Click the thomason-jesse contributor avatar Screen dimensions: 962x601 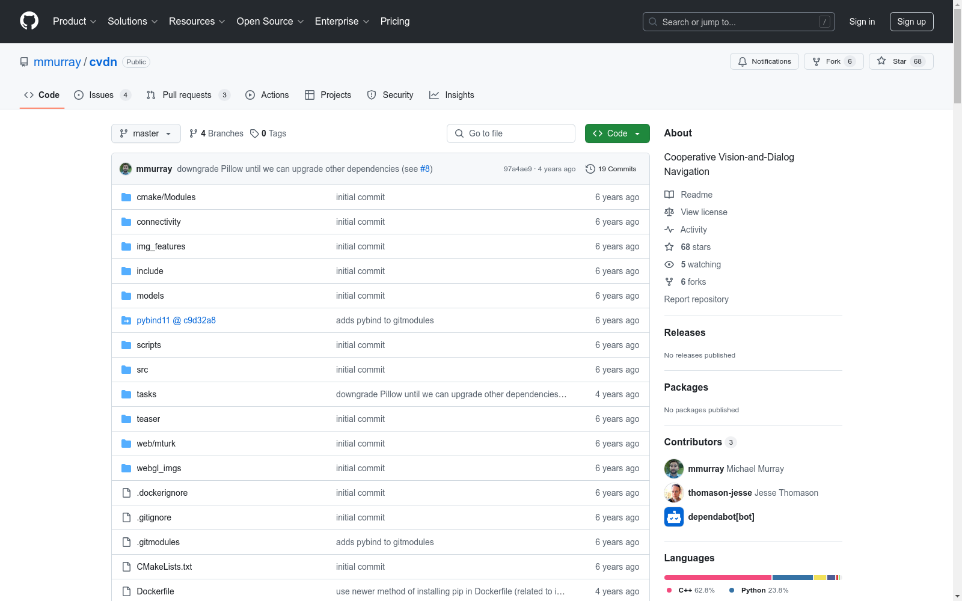(674, 493)
